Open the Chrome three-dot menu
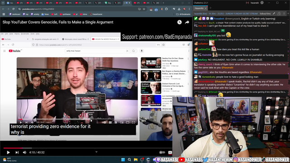 189,9
